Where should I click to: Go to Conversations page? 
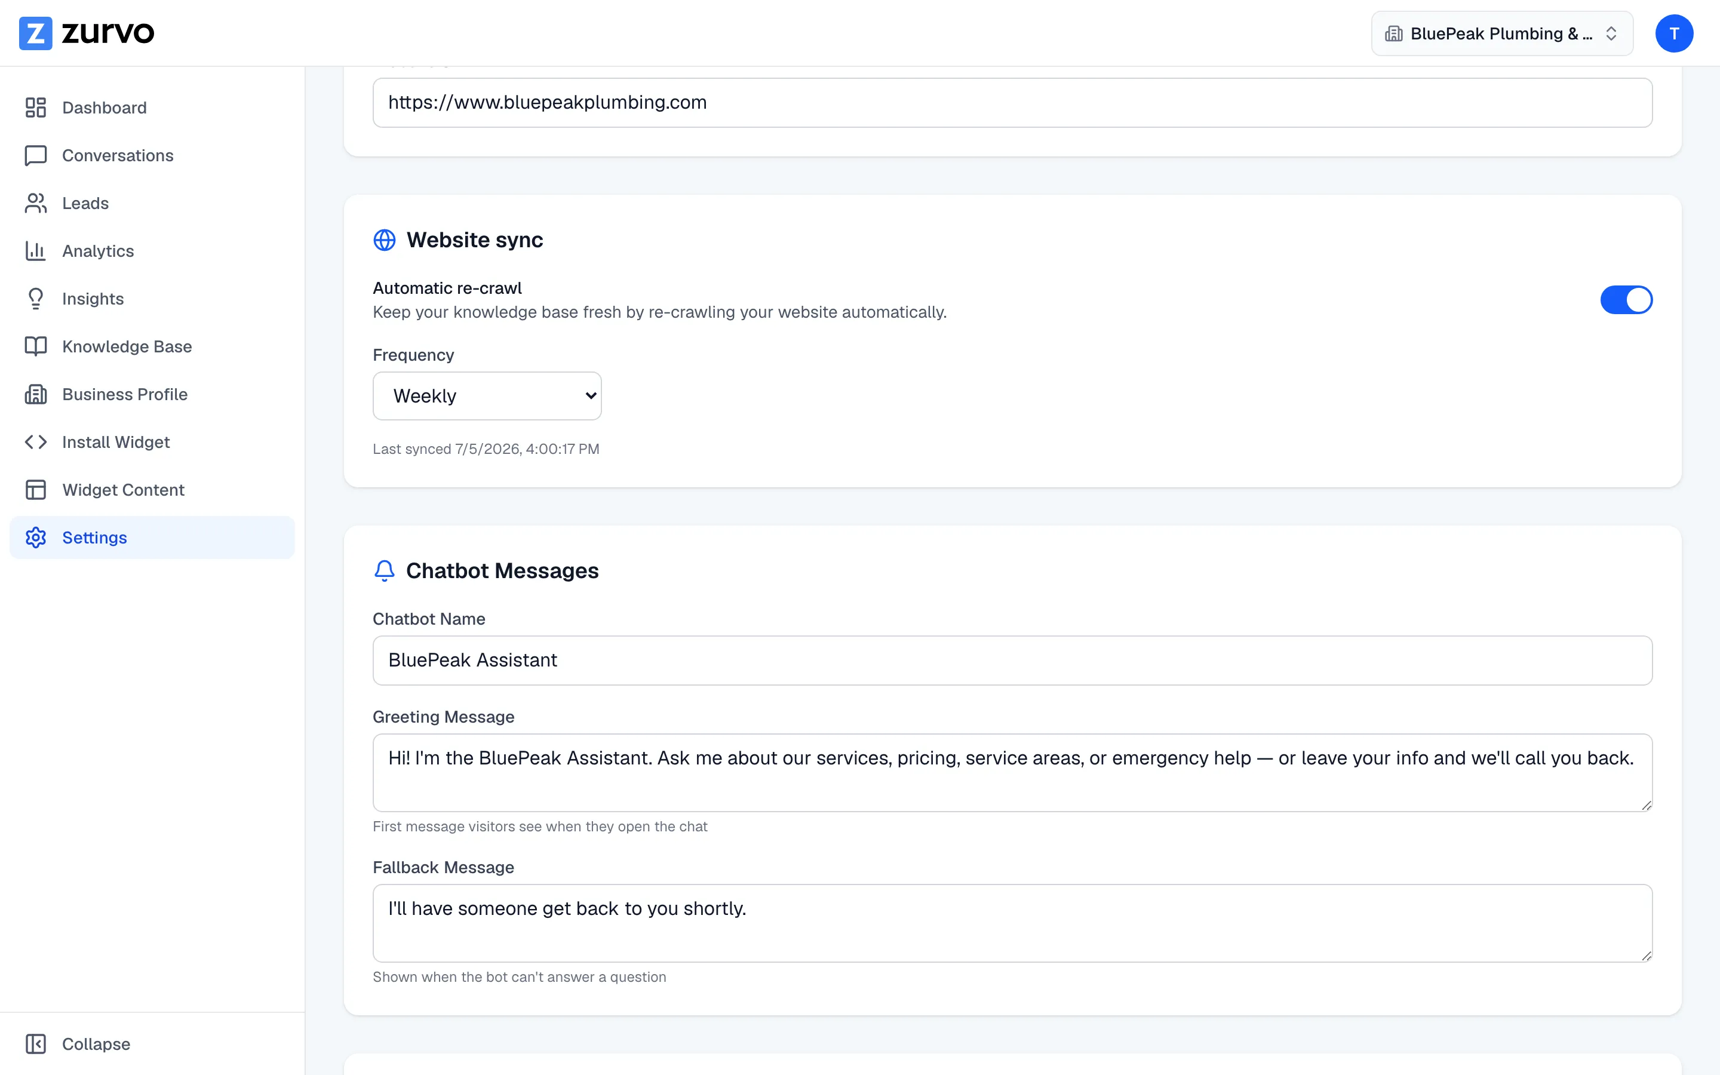pos(152,156)
